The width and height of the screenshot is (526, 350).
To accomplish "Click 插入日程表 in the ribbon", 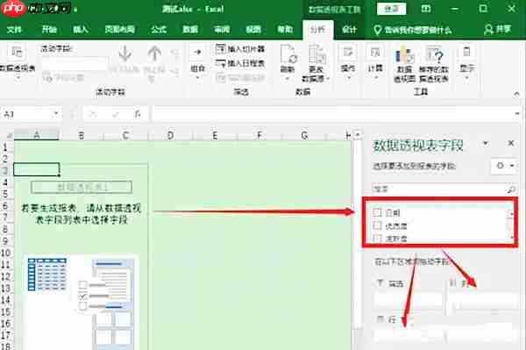I will point(240,63).
